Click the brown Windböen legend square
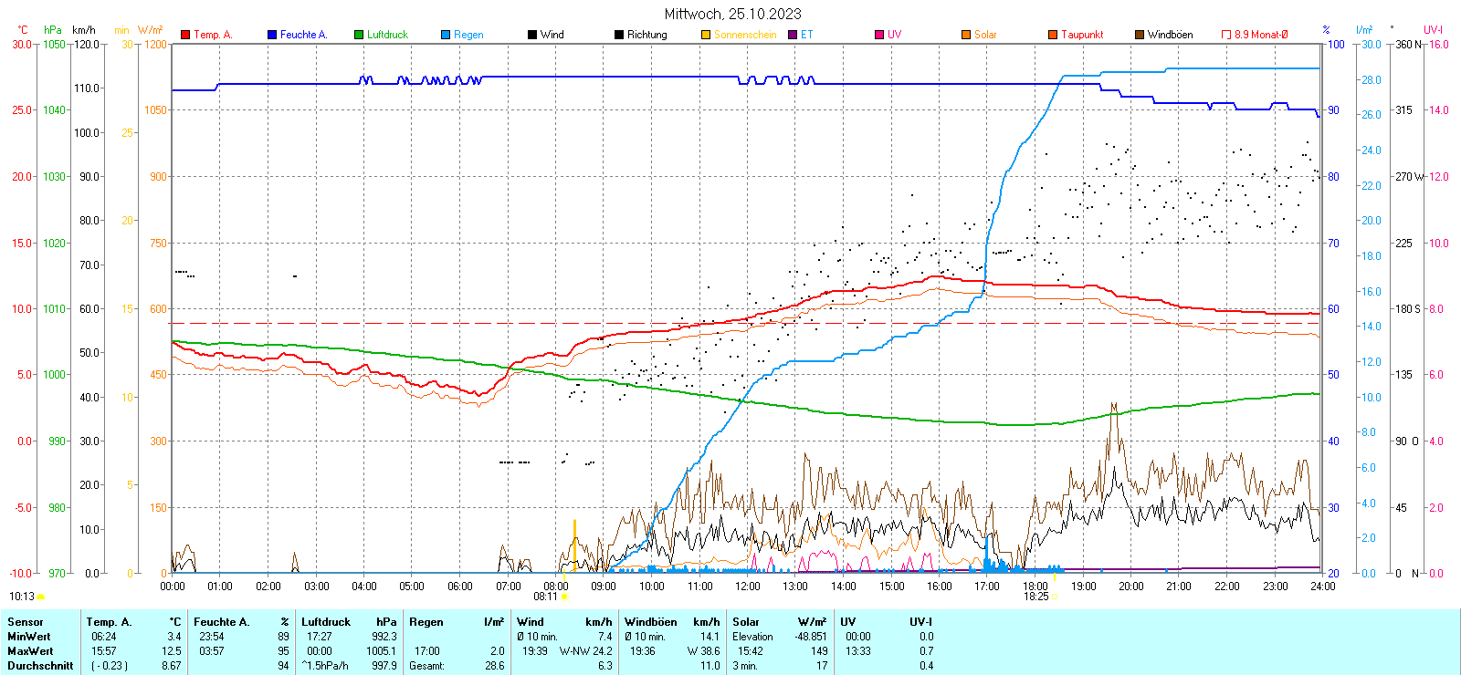Image resolution: width=1461 pixels, height=675 pixels. tap(1140, 35)
